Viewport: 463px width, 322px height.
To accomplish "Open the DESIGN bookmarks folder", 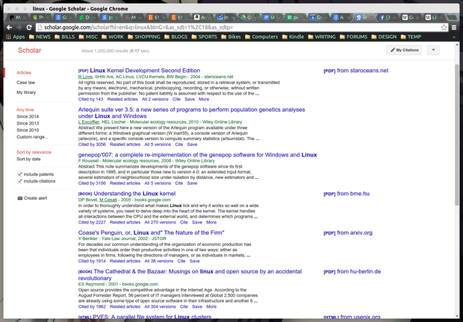I will pyautogui.click(x=384, y=37).
